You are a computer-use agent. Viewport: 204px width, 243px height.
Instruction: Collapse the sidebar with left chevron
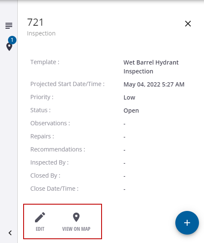click(10, 233)
